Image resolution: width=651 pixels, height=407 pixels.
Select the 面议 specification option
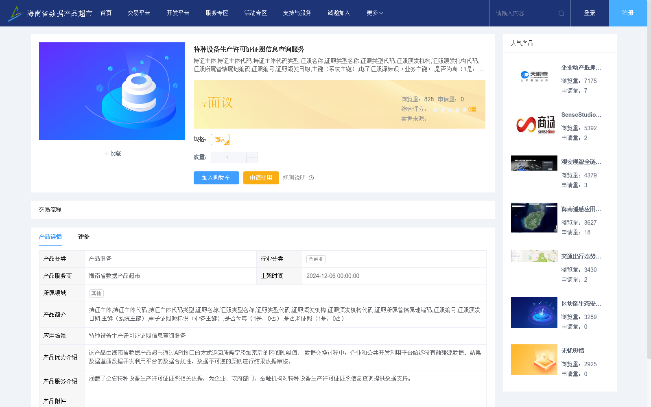click(220, 140)
